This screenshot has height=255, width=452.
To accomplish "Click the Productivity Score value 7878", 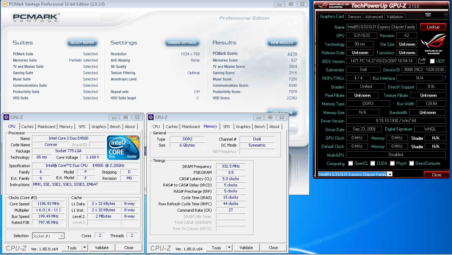I will (293, 92).
